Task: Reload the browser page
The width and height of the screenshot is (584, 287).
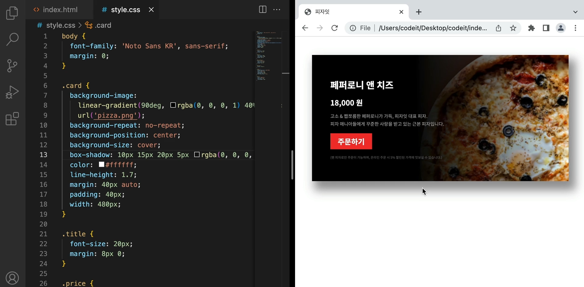Action: coord(334,28)
